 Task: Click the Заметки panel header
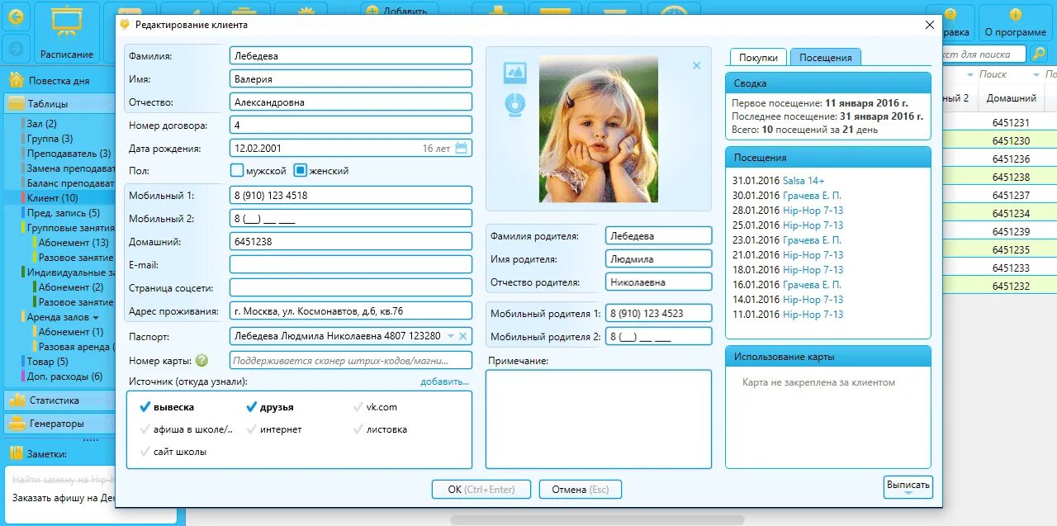(x=59, y=454)
